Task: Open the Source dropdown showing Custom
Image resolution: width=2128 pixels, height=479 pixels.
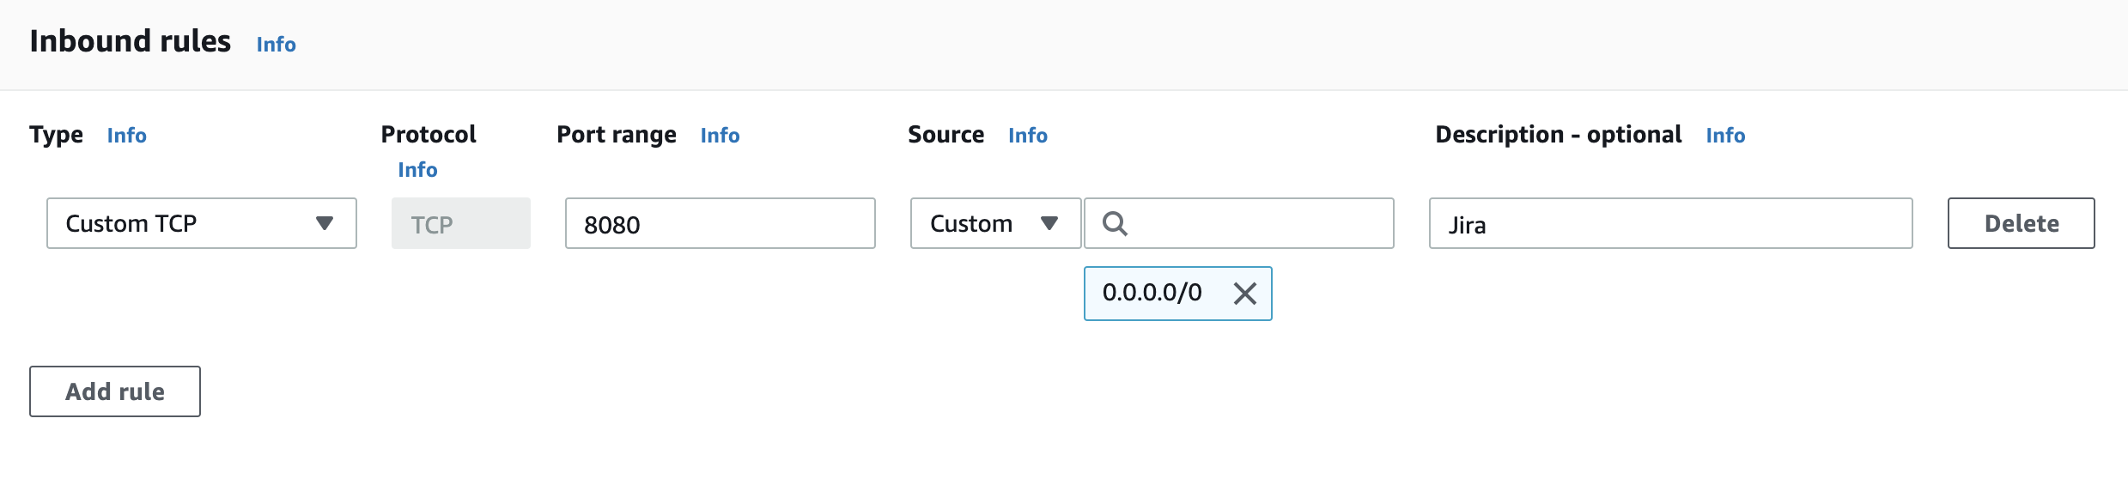Action: [x=995, y=223]
